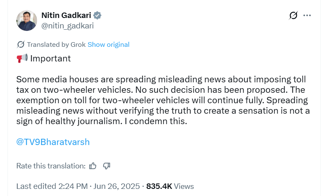
Task: Click the word 'Important' in the post
Action: 51,59
